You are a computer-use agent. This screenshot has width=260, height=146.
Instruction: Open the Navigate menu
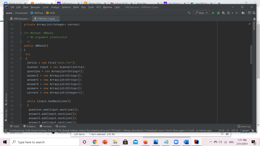coord(36,7)
